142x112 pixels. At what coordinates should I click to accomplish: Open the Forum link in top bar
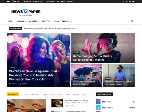click(63, 1)
